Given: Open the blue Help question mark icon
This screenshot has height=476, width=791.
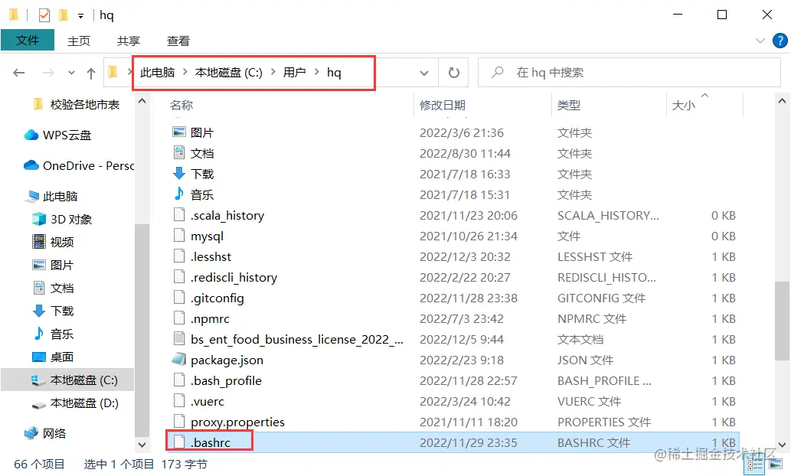Looking at the screenshot, I should (780, 41).
